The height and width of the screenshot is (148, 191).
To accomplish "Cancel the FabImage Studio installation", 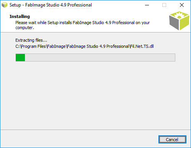I will pyautogui.click(x=172, y=140).
